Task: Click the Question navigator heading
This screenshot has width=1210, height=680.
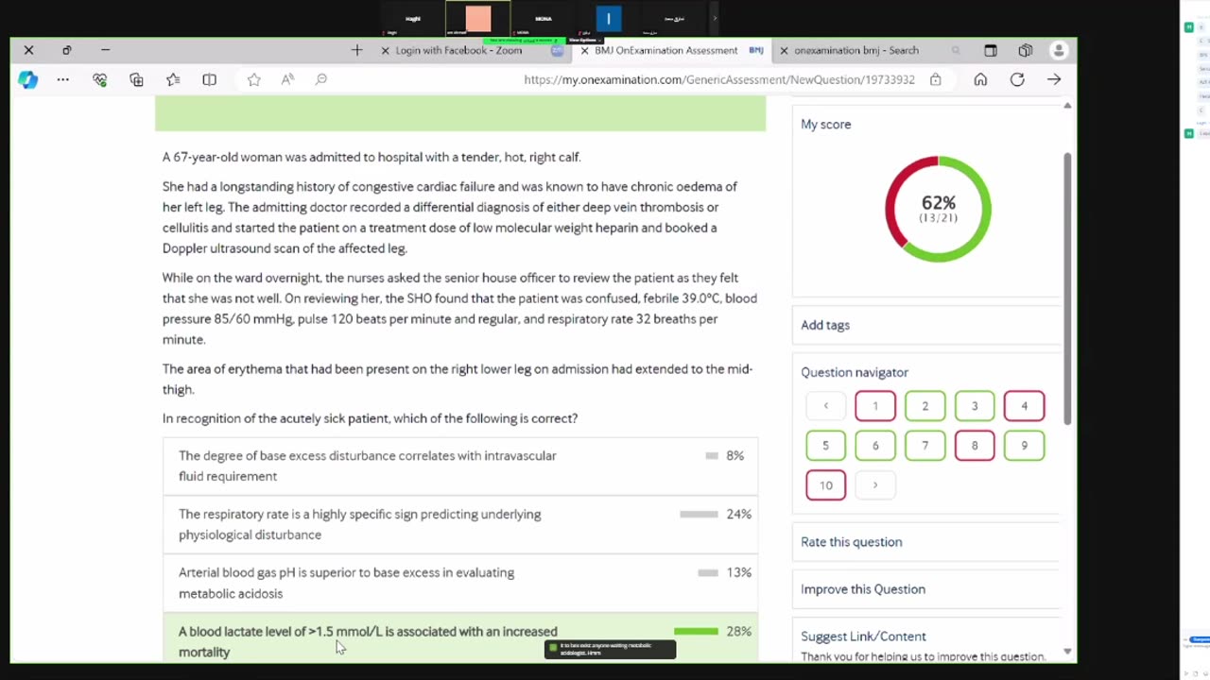Action: tap(855, 372)
